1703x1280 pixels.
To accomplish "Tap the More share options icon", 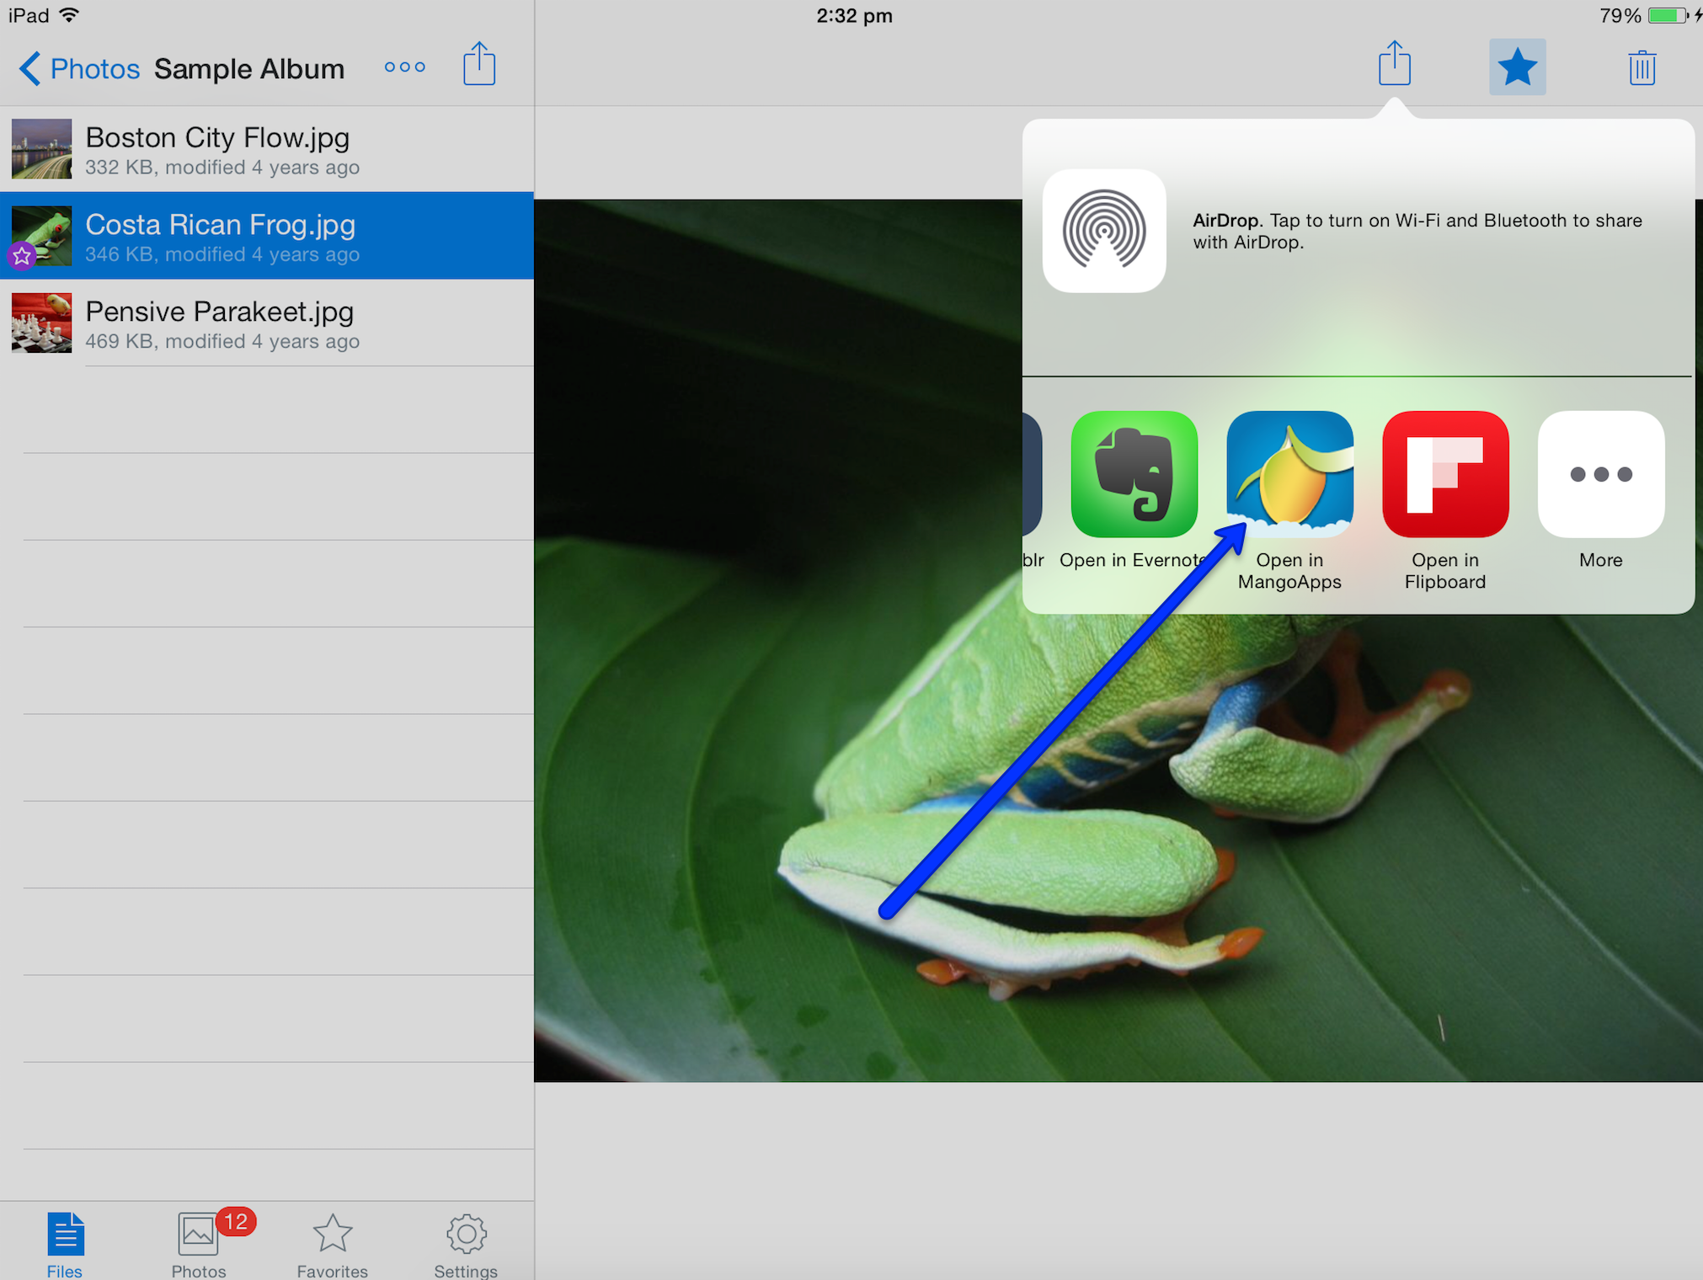I will [1601, 474].
